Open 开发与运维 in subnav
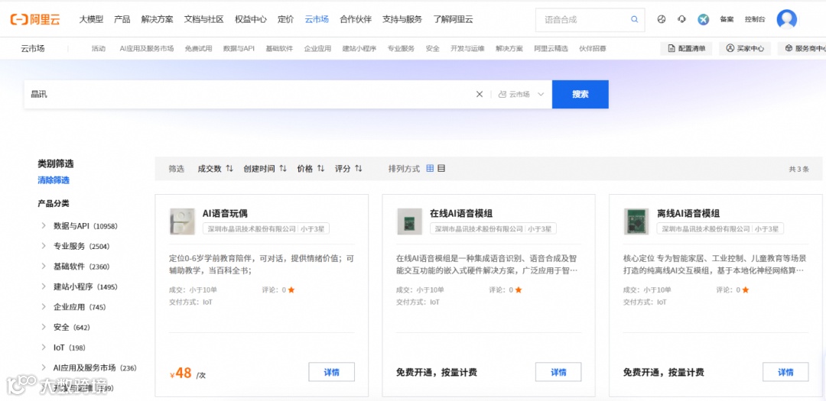This screenshot has width=826, height=401. (467, 48)
